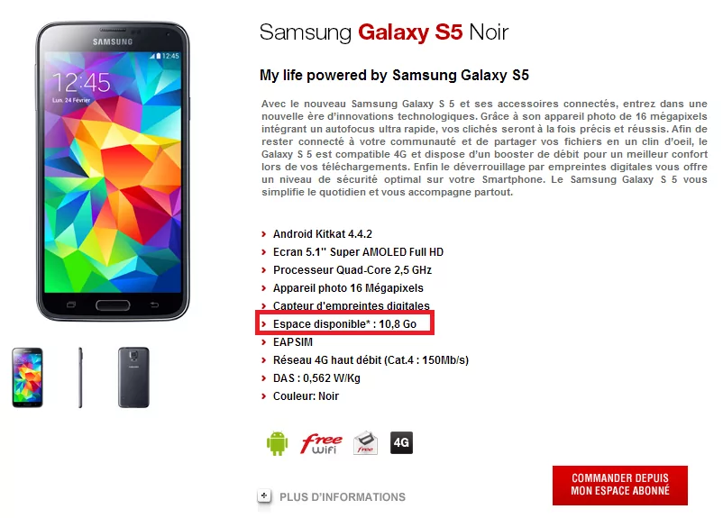Click the Réseau 4G haut débit item
This screenshot has height=518, width=723.
coord(371,360)
